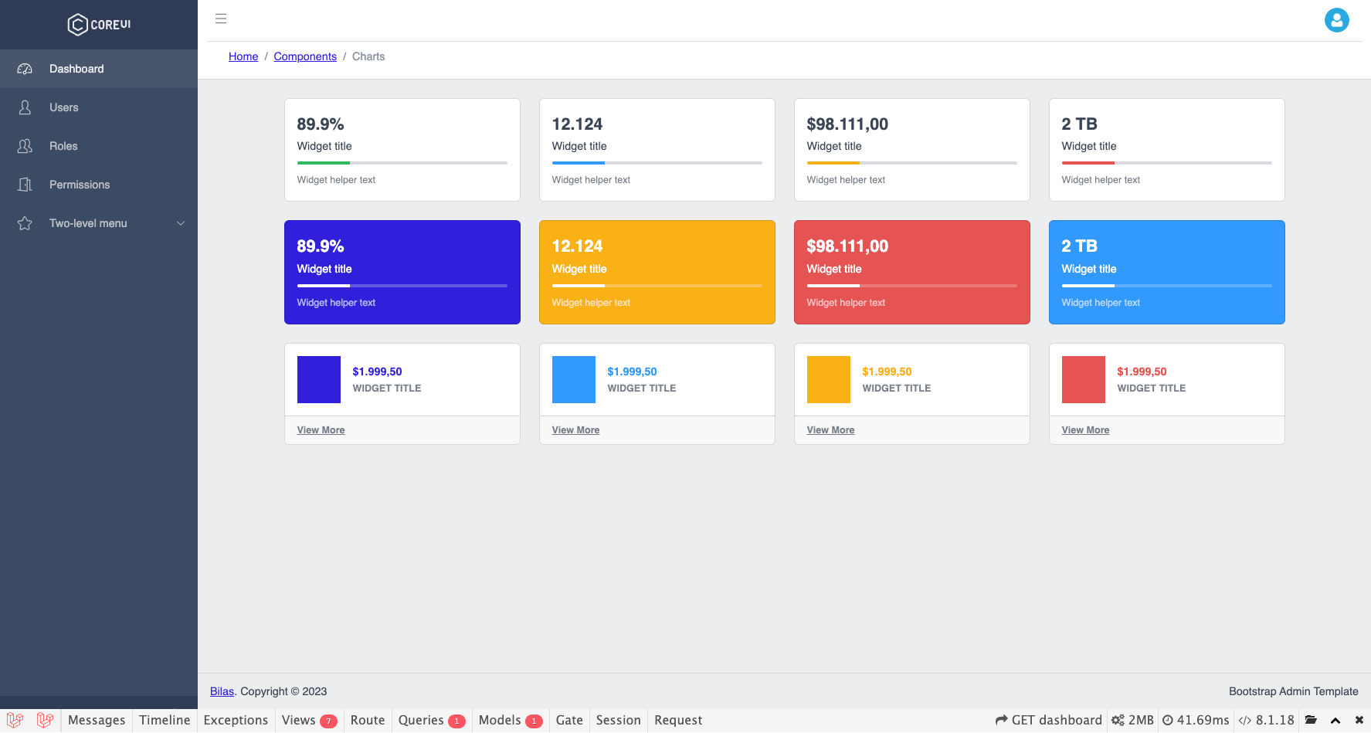Click the memory usage 2MB indicator
This screenshot has height=733, width=1371.
1132,720
